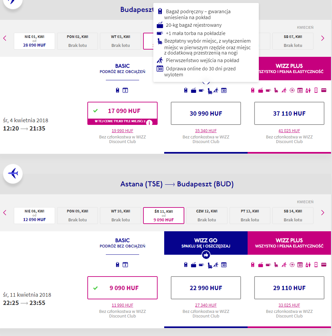Click WIZZ PLUS 30-day check-in icon, 11 kwietnia flight

coord(300,265)
